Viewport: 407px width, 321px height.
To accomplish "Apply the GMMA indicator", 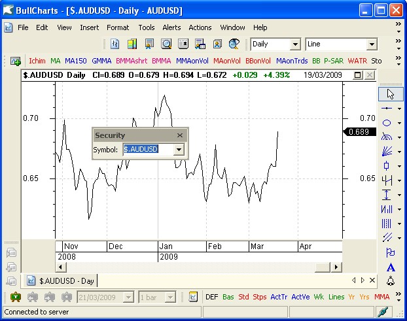I will (101, 61).
